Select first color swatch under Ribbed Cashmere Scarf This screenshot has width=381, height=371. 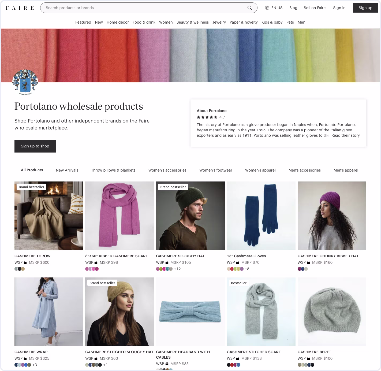(x=87, y=269)
